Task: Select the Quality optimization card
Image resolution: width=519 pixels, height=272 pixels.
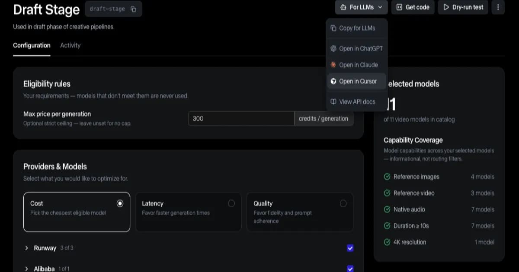Action: coord(300,212)
